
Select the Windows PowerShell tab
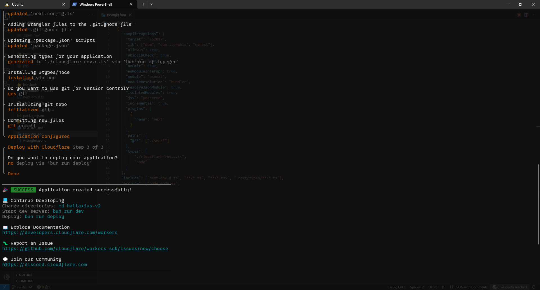103,4
